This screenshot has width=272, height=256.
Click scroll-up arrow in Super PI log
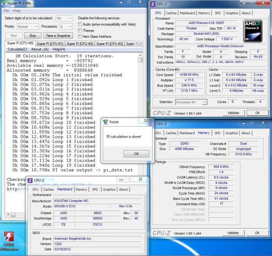point(140,55)
